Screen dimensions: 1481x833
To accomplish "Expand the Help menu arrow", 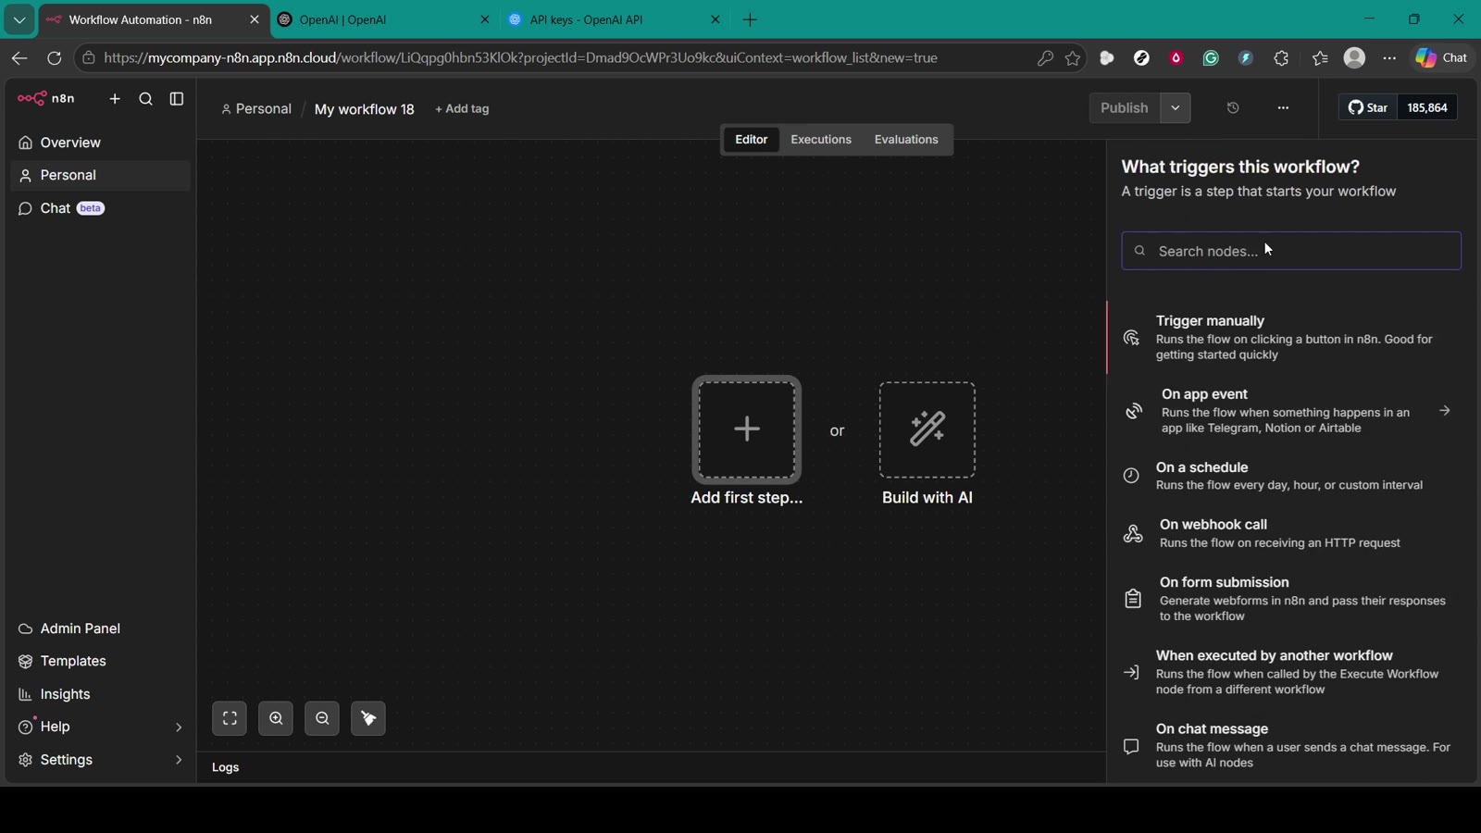I will (x=179, y=727).
